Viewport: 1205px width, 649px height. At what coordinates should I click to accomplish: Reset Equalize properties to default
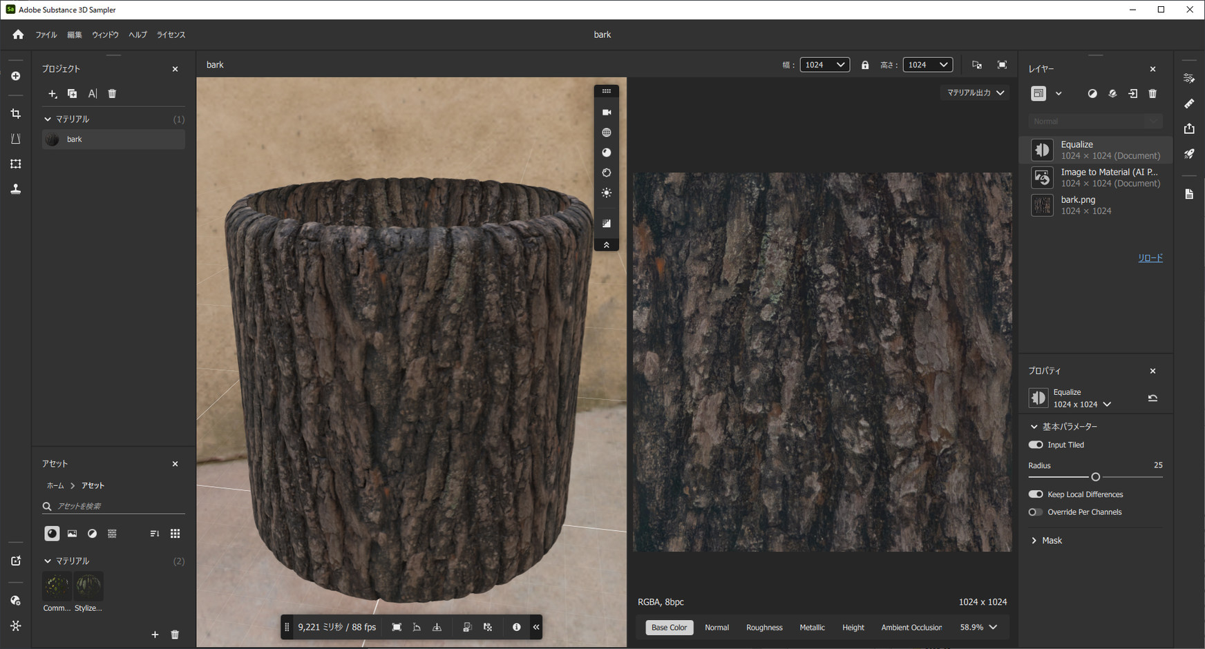click(1152, 398)
